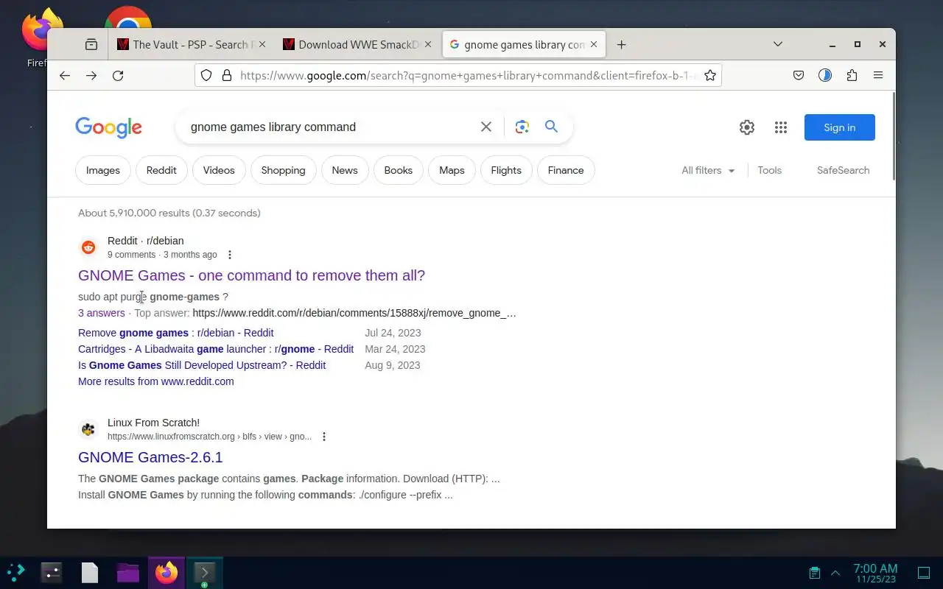Search by image with Google Lens icon
Viewport: 943px width, 589px height.
tap(522, 127)
